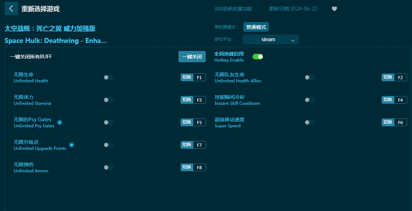Click the 重新选择游戏 heading text
The width and height of the screenshot is (412, 211).
pos(41,9)
